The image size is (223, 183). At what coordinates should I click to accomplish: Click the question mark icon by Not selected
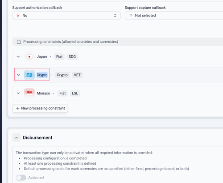pyautogui.click(x=131, y=16)
